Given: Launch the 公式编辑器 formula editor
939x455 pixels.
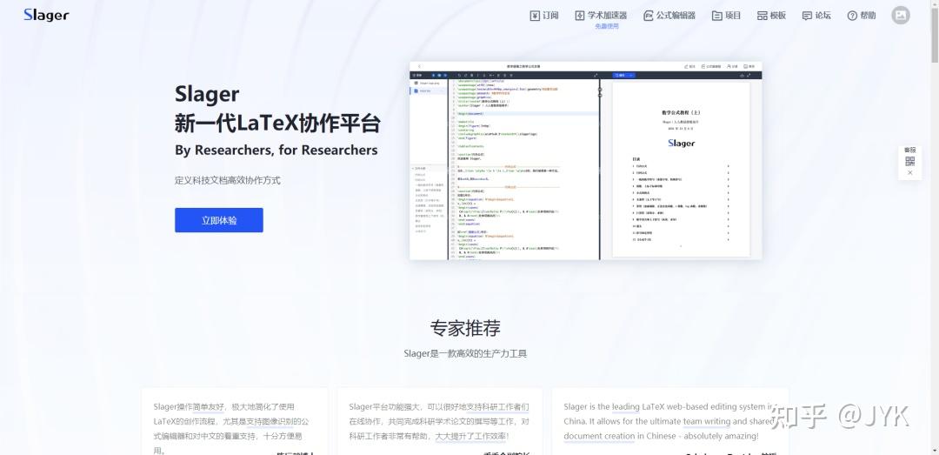Looking at the screenshot, I should [x=669, y=16].
